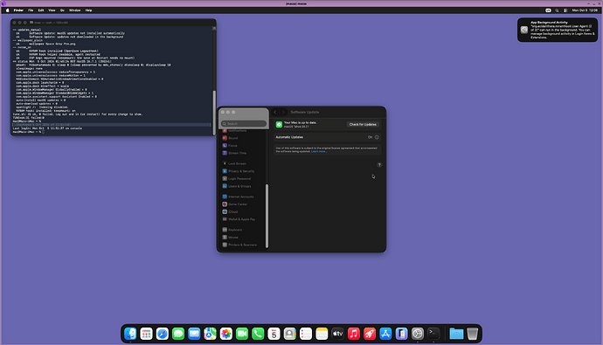Click the menu bar date and time

click(x=585, y=10)
